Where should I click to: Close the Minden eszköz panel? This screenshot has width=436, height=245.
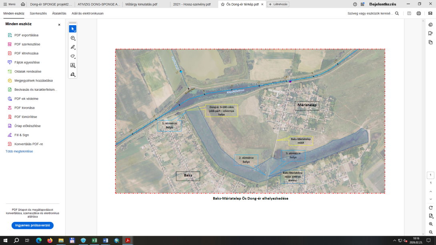pos(59,25)
